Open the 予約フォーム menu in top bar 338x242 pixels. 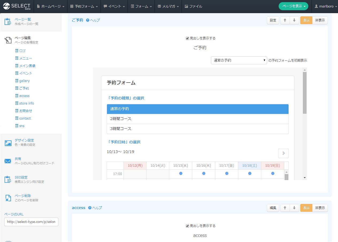pyautogui.click(x=84, y=6)
